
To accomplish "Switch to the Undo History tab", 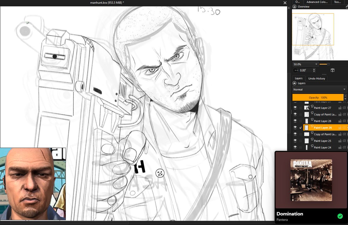I will pos(316,78).
